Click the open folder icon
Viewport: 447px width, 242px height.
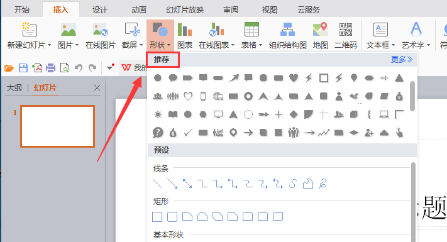coord(9,68)
